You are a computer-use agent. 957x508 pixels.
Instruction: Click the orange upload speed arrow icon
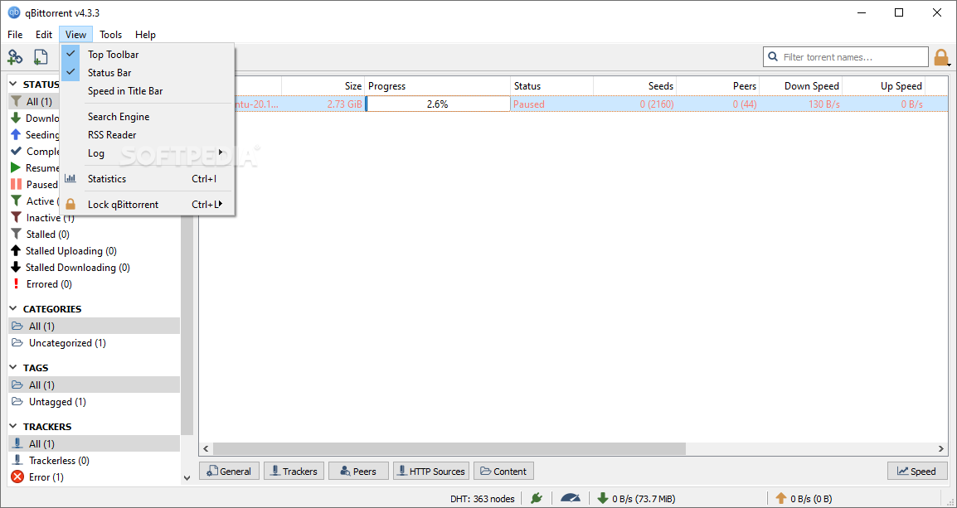(x=780, y=498)
